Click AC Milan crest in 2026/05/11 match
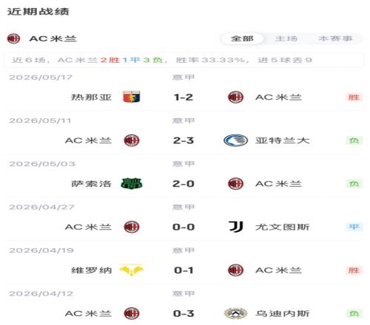The image size is (370, 325). coord(132,140)
